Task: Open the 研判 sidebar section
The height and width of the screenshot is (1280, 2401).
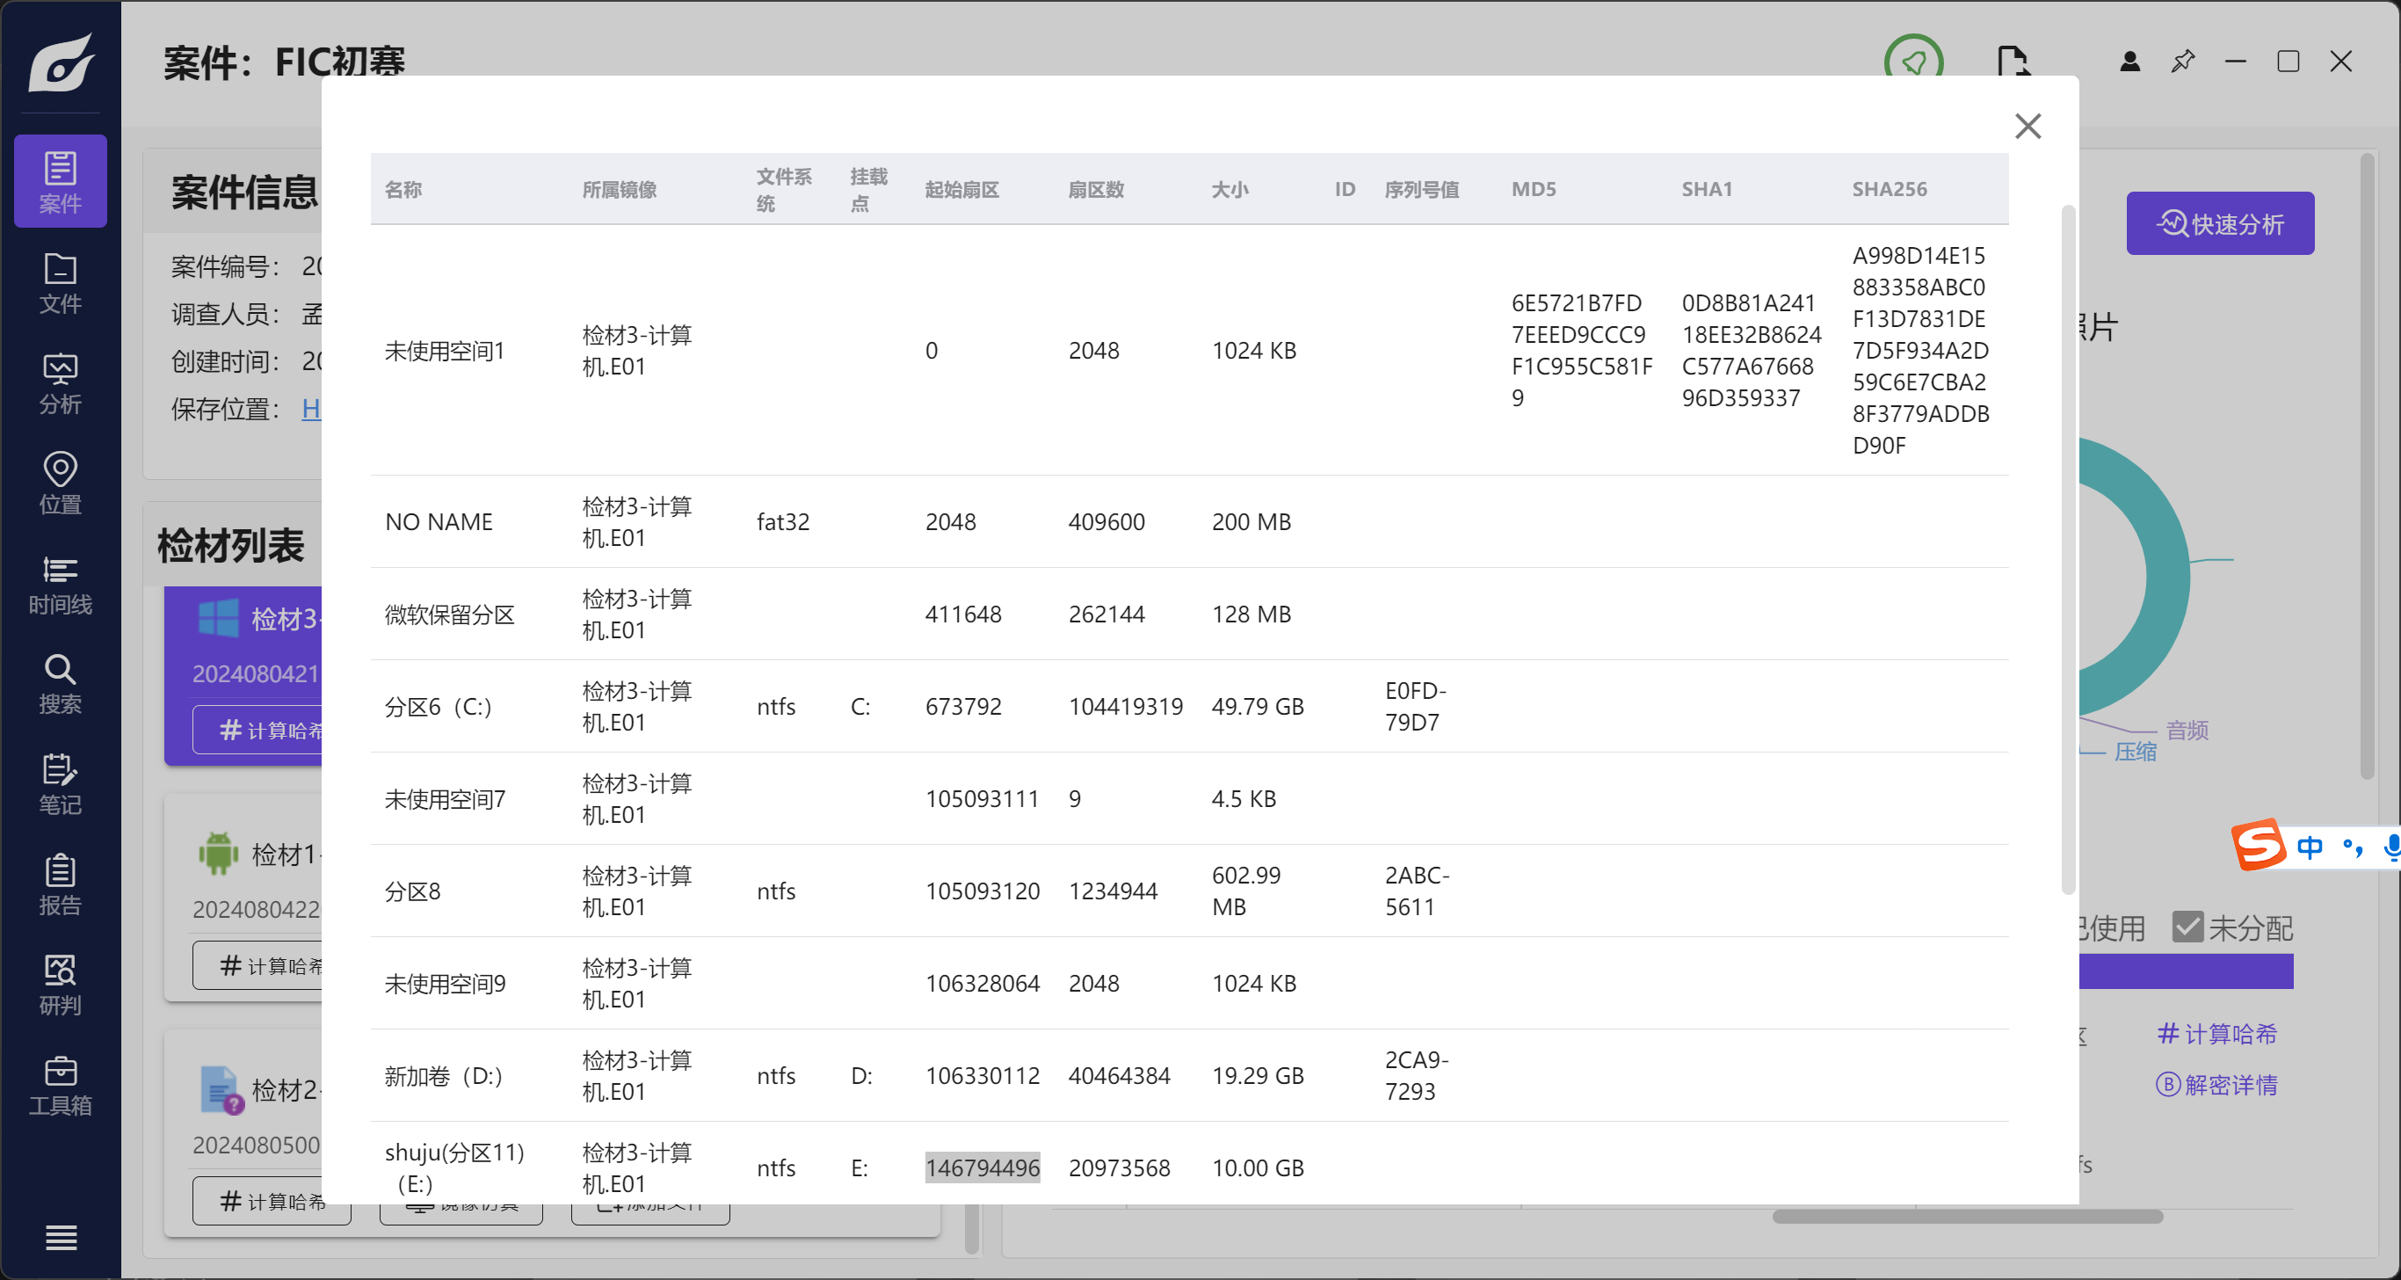Action: pos(61,985)
